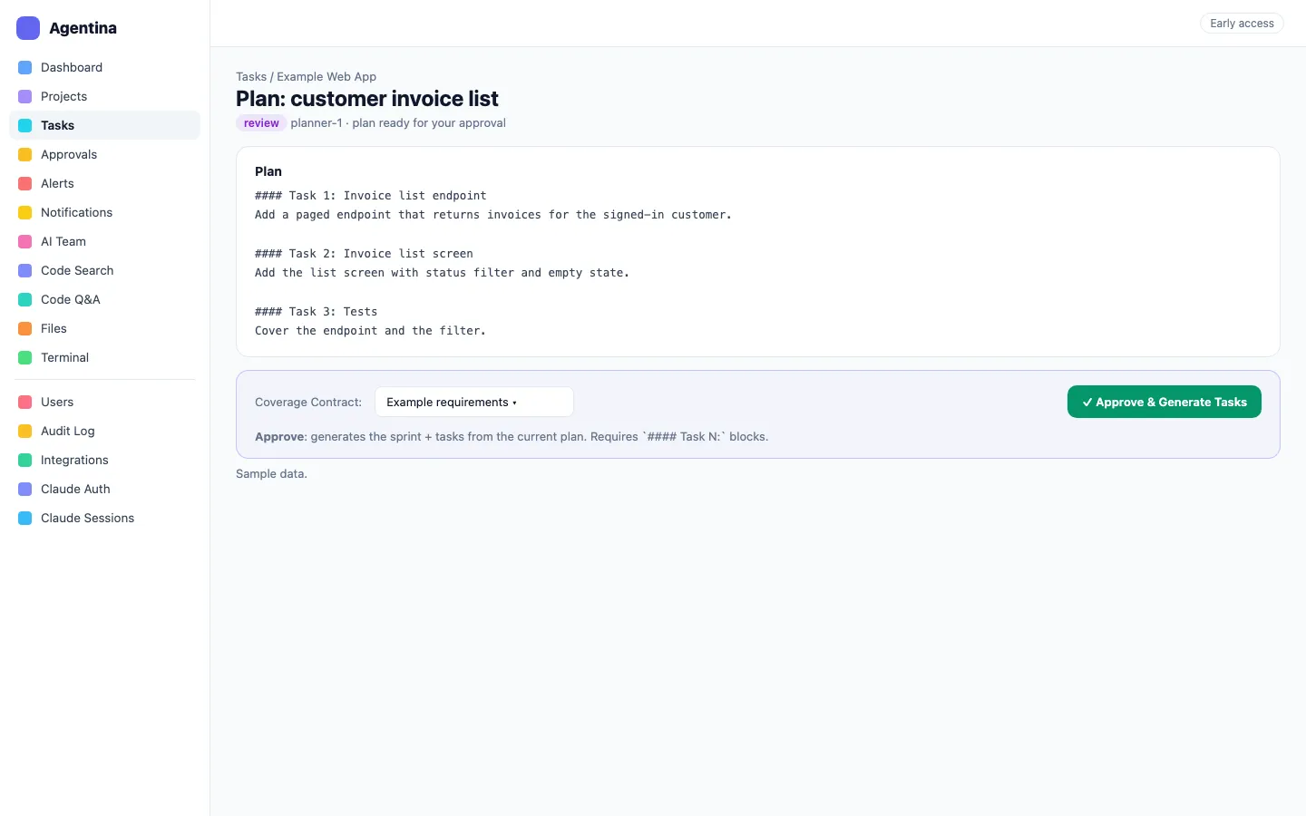This screenshot has height=816, width=1306.
Task: Open Claude Sessions page
Action: coord(104,518)
